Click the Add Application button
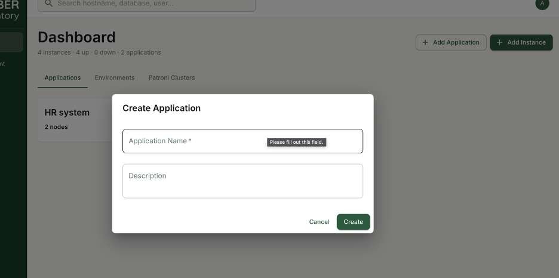 [x=451, y=42]
